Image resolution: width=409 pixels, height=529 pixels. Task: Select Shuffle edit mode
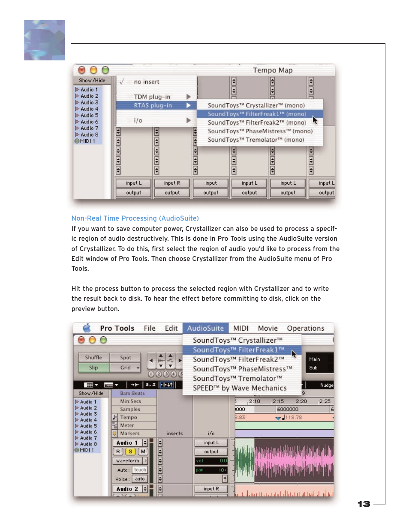[x=93, y=358]
